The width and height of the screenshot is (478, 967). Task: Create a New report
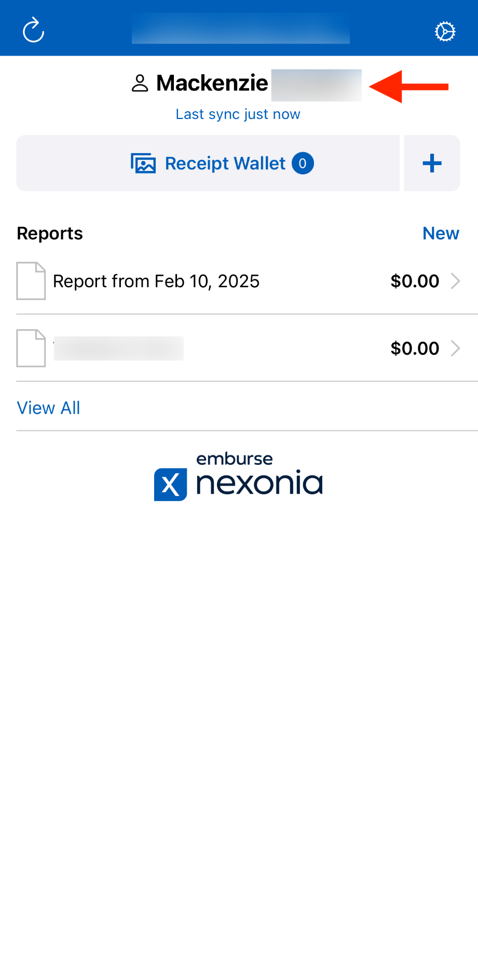[x=441, y=234]
